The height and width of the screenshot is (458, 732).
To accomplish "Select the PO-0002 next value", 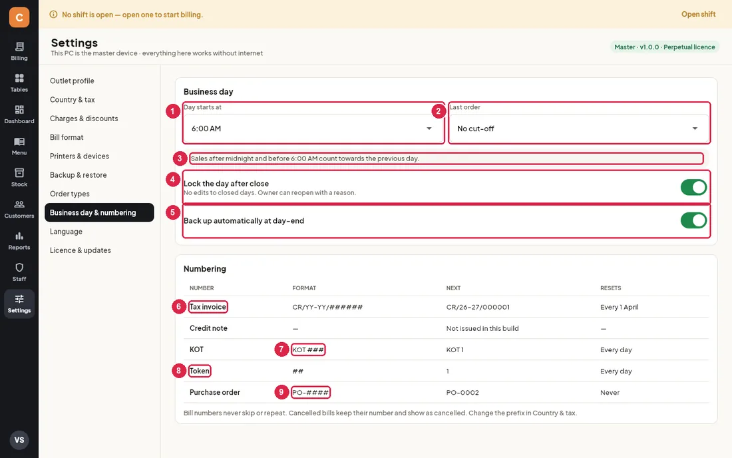I will [x=462, y=393].
